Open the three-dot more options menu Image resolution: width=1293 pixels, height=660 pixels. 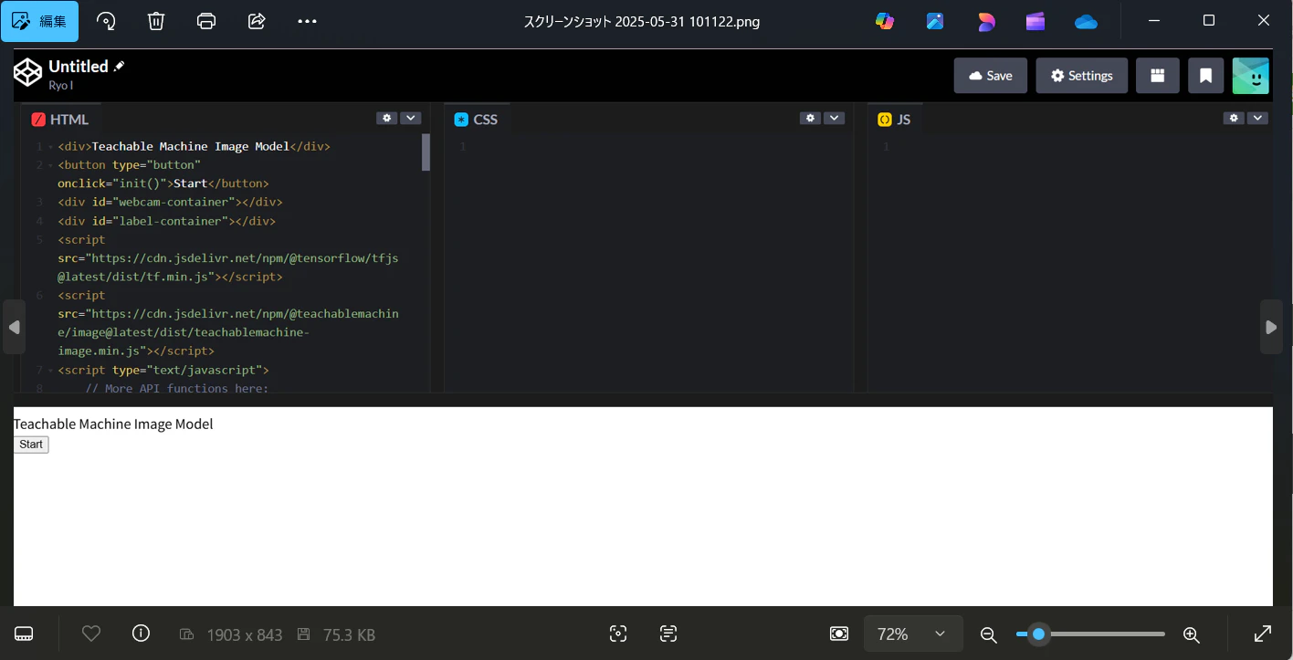(x=307, y=21)
